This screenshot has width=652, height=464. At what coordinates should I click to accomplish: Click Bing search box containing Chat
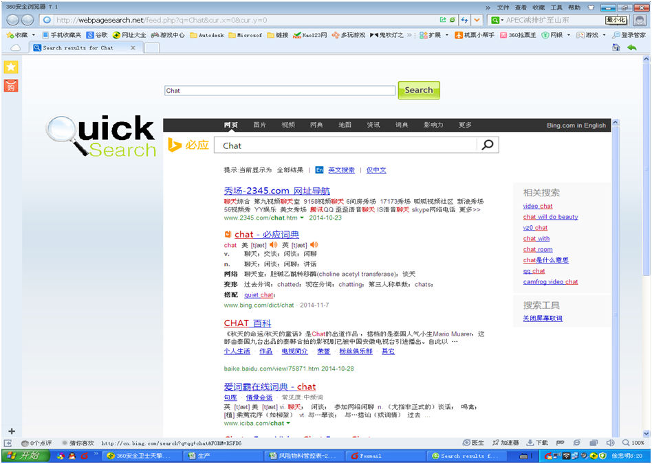pos(345,146)
